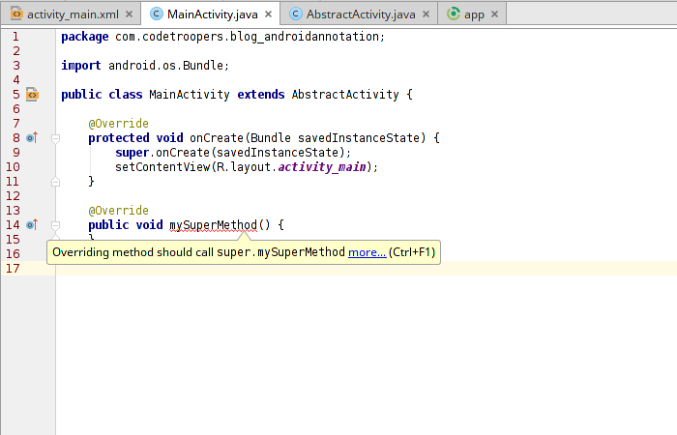Collapse the onCreate method using fold marker
The image size is (677, 435).
(x=55, y=138)
